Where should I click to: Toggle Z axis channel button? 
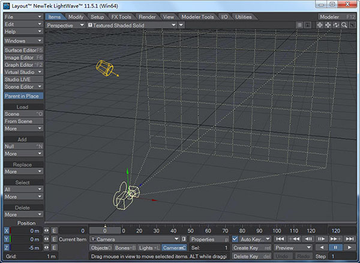pyautogui.click(x=7, y=247)
